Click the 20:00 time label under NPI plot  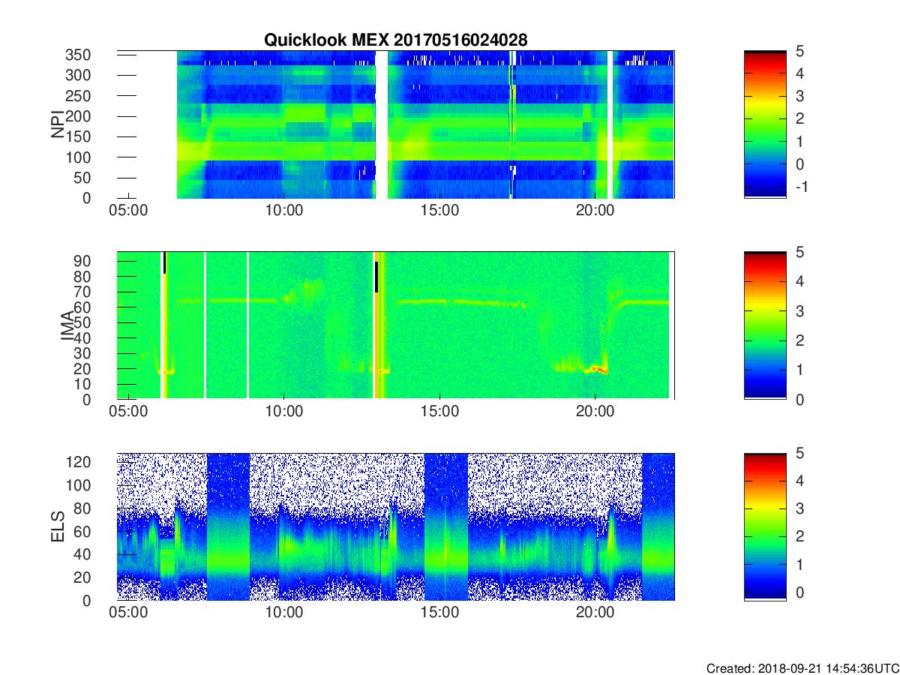click(595, 211)
